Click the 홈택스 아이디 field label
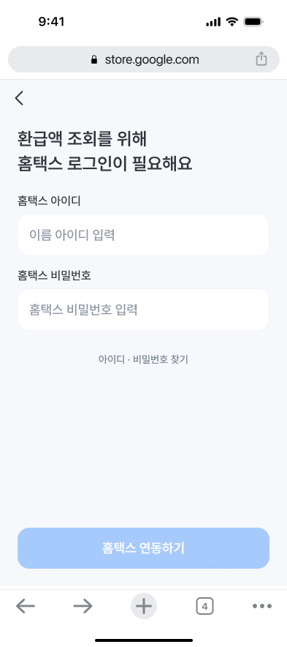 tap(49, 201)
